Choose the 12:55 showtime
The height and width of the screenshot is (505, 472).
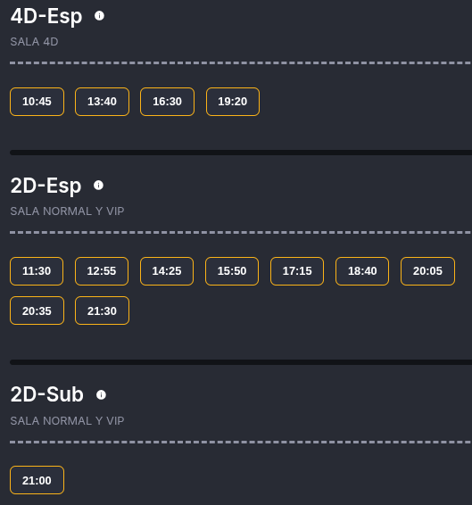102,271
